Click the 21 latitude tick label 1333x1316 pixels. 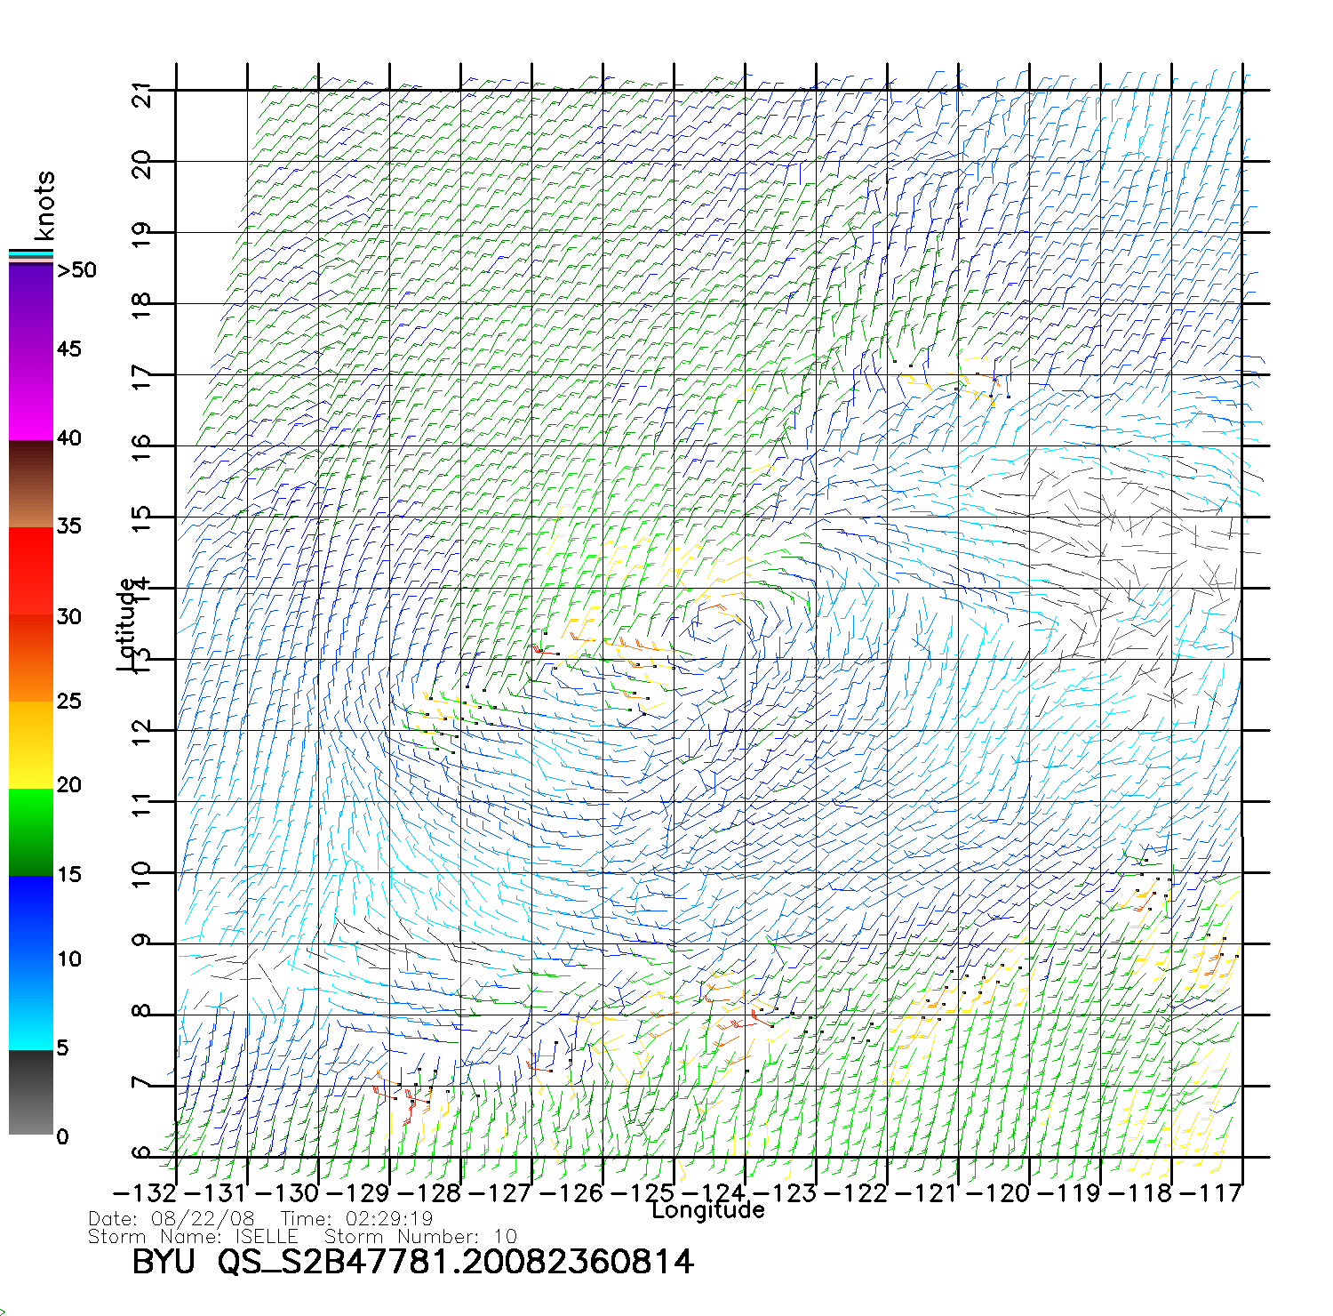[x=142, y=94]
